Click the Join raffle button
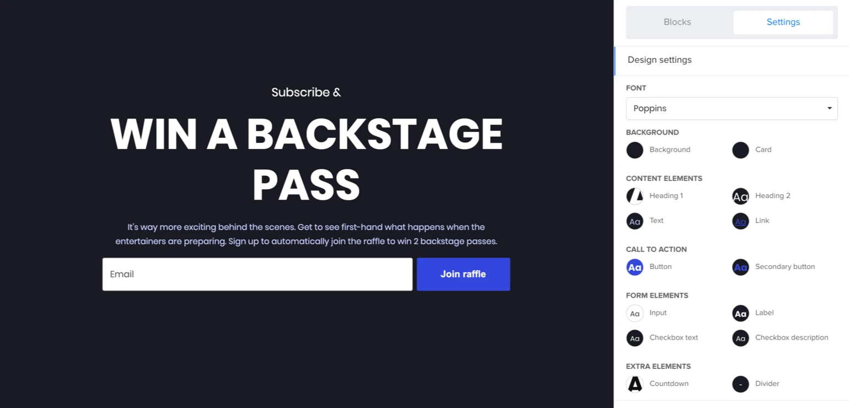Screen dimensions: 849x408 [x=463, y=274]
